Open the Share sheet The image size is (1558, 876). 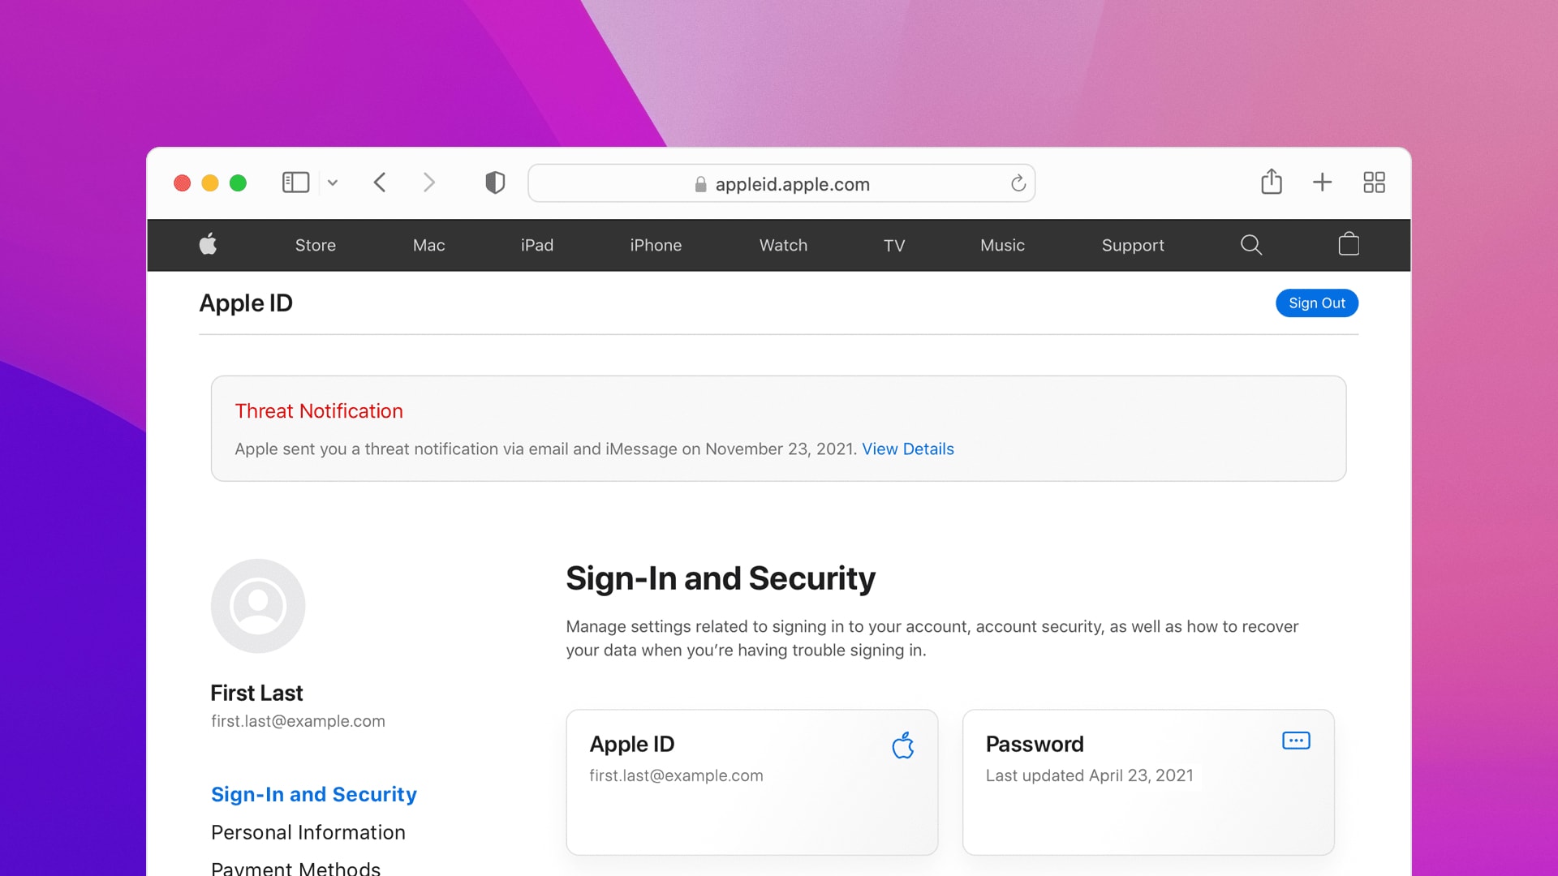point(1272,182)
